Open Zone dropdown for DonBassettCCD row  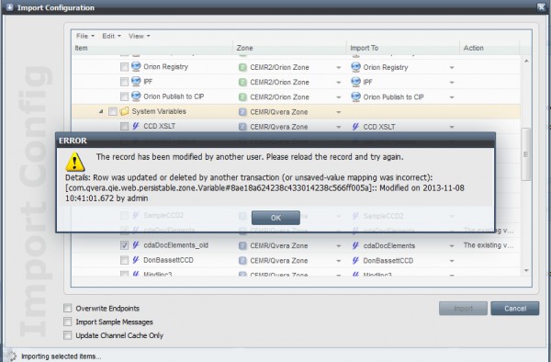point(338,261)
